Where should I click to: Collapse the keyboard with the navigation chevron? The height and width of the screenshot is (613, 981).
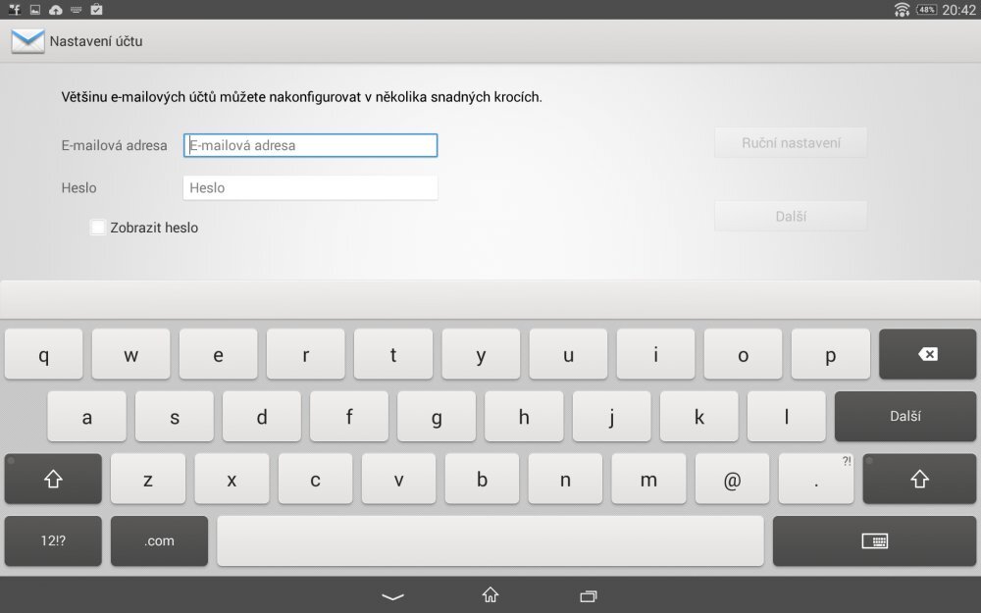(391, 595)
